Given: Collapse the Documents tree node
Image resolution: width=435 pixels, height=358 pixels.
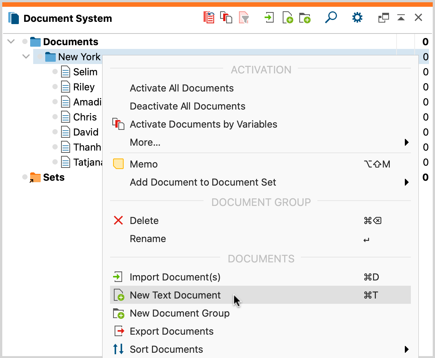Looking at the screenshot, I should pos(11,41).
